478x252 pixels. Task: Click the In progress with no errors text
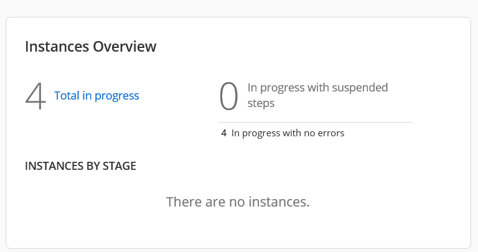(288, 133)
